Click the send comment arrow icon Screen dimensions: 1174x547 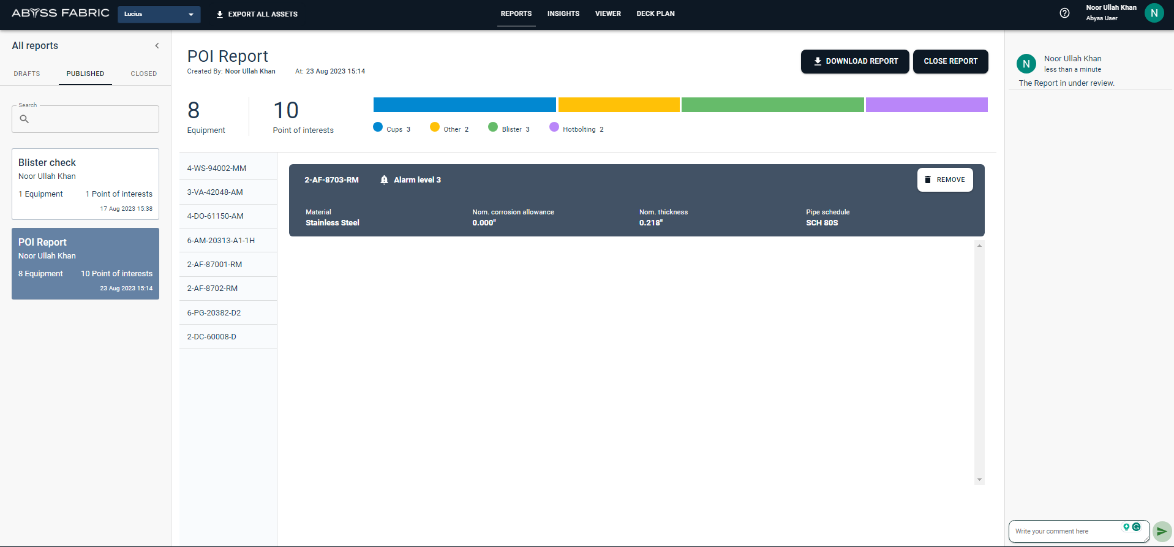coord(1161,531)
